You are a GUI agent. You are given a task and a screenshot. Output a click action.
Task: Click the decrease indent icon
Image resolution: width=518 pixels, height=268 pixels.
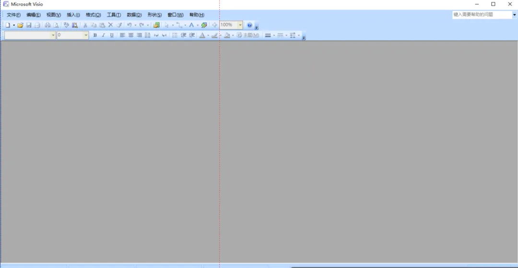click(x=183, y=35)
